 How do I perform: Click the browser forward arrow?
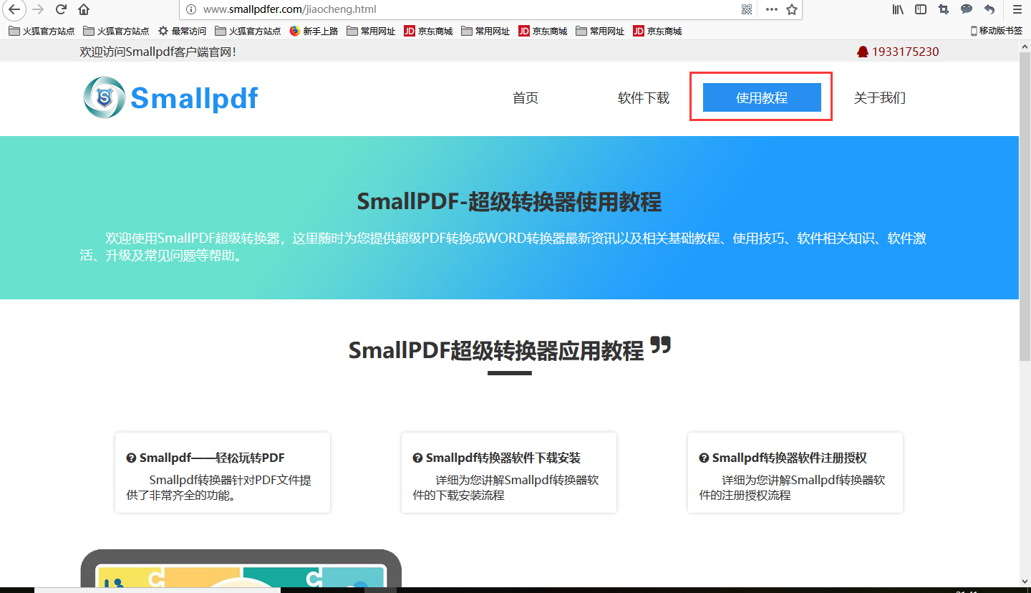click(x=38, y=9)
